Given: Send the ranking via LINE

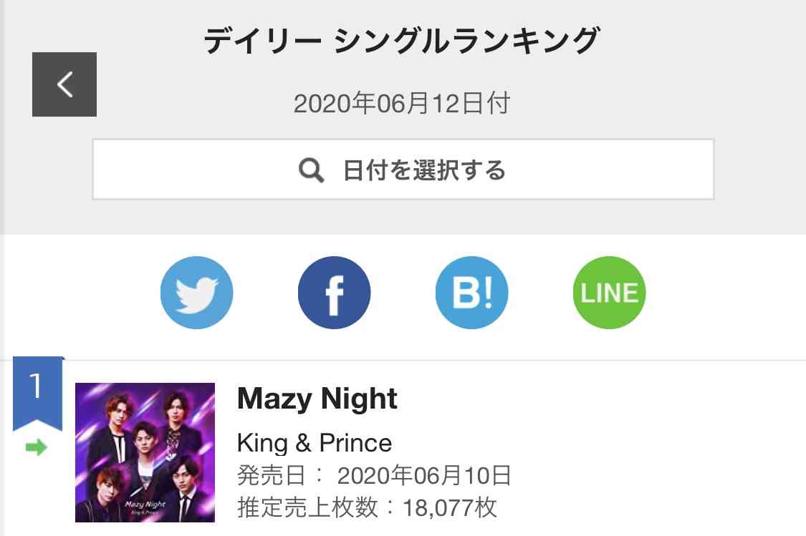Looking at the screenshot, I should point(609,293).
